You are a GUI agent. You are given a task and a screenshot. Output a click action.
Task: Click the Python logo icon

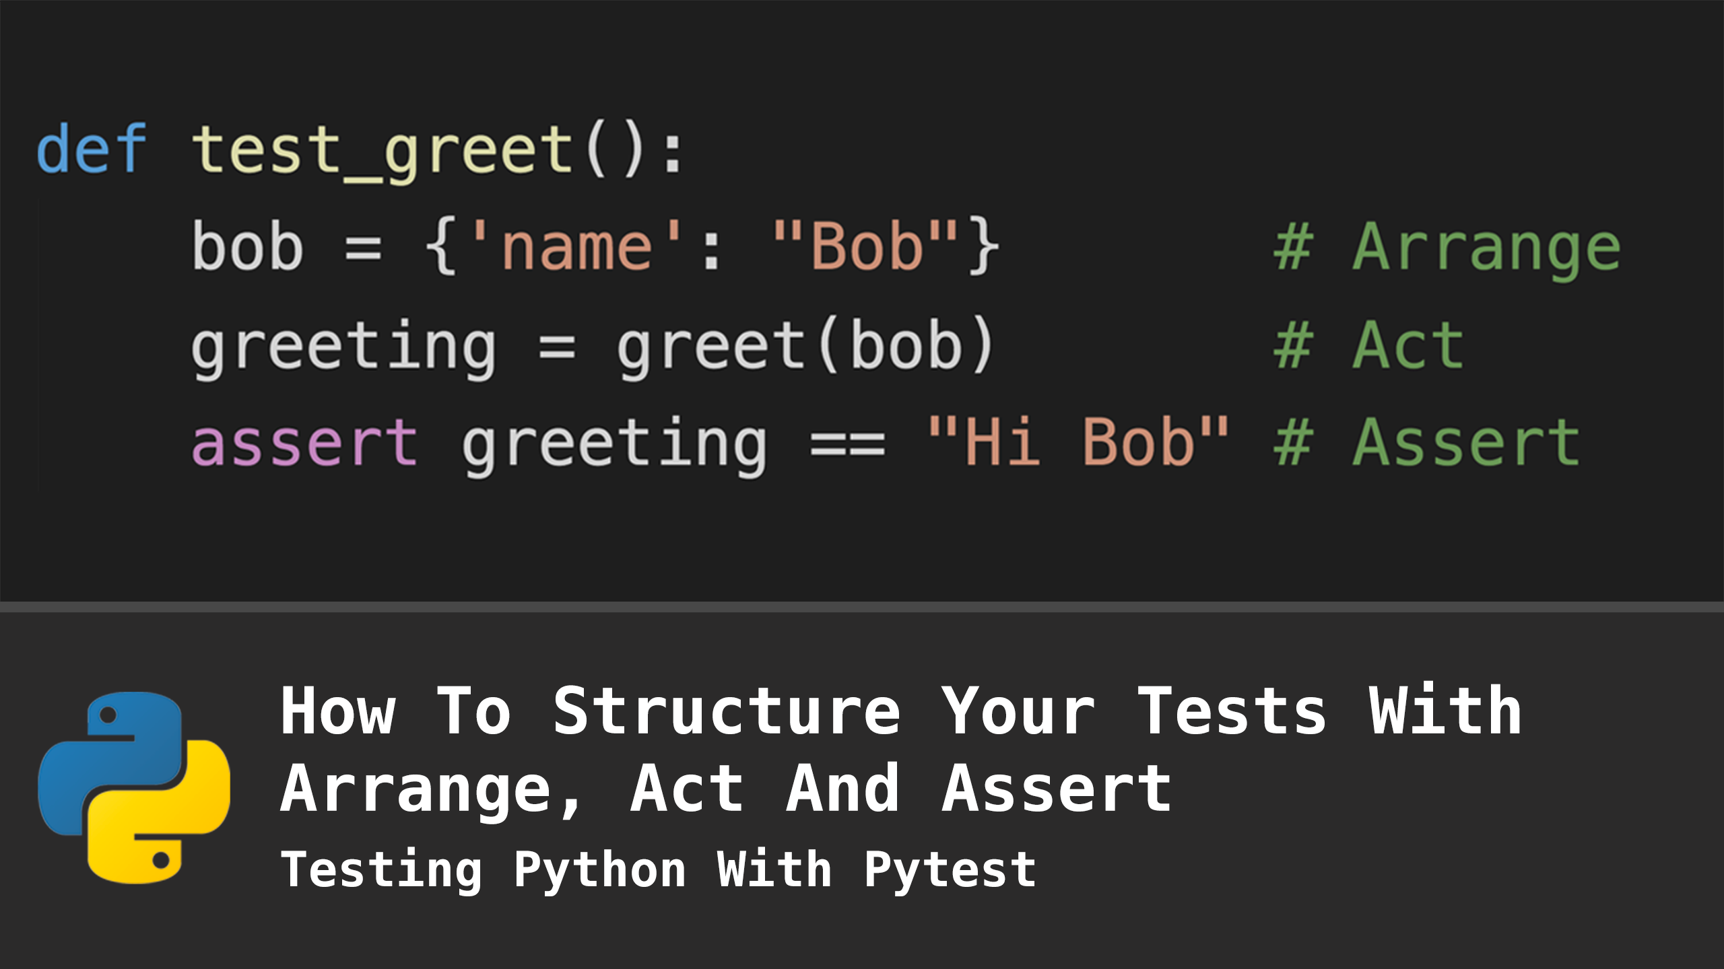[134, 787]
